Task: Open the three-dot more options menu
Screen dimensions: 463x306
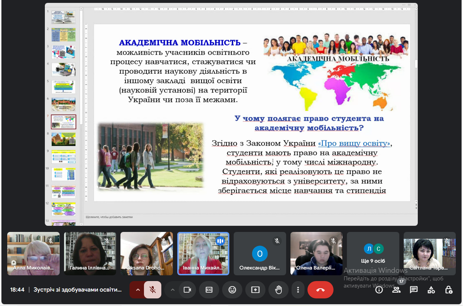Action: [x=298, y=290]
